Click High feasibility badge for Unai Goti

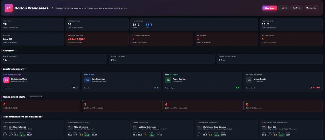coord(281,135)
